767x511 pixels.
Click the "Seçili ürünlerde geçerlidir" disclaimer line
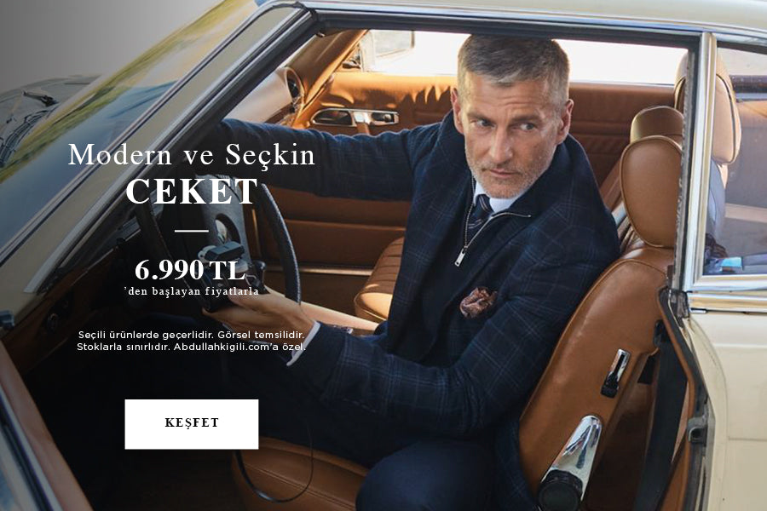[191, 335]
